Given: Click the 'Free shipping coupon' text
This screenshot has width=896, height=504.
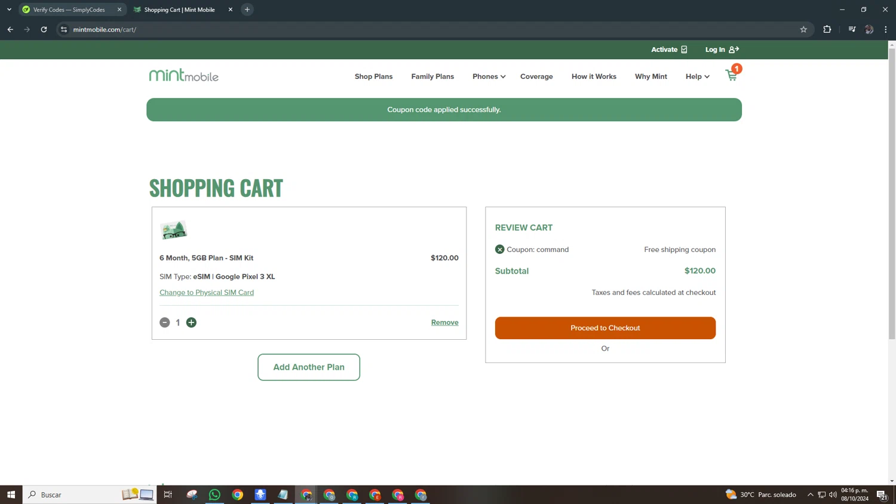Looking at the screenshot, I should tap(680, 250).
